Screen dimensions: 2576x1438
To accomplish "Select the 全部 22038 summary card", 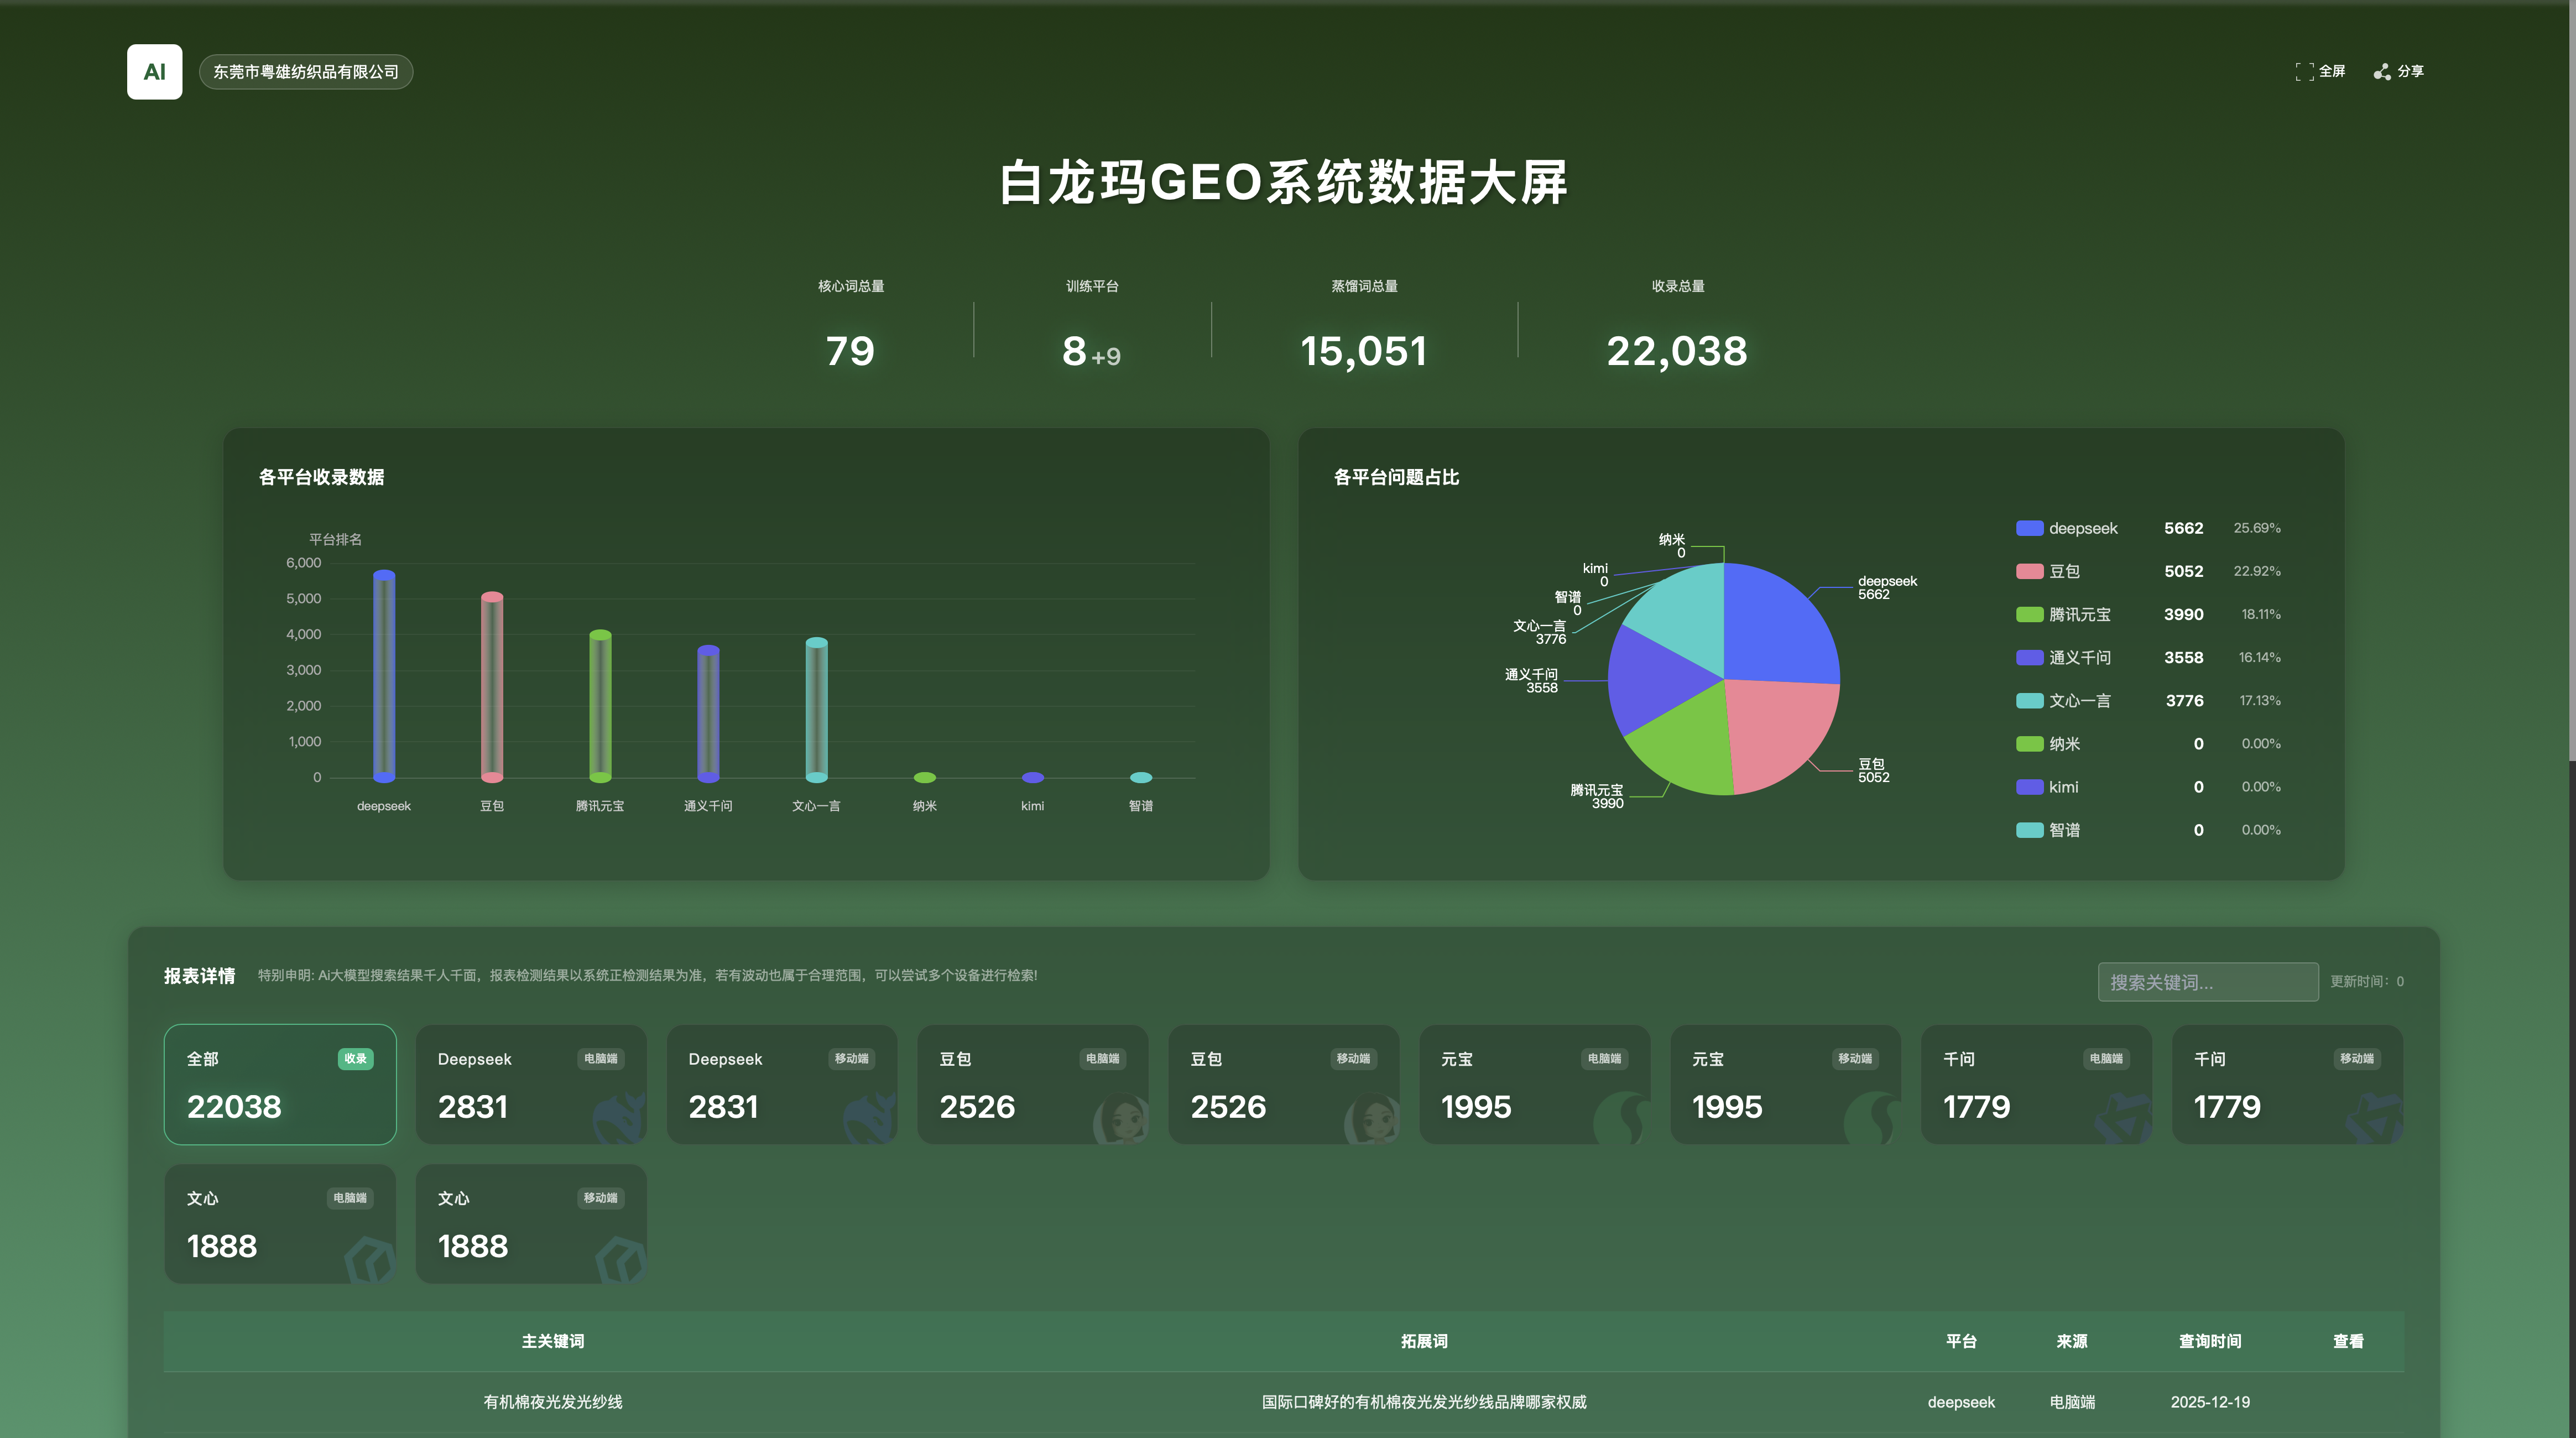I will tap(280, 1084).
